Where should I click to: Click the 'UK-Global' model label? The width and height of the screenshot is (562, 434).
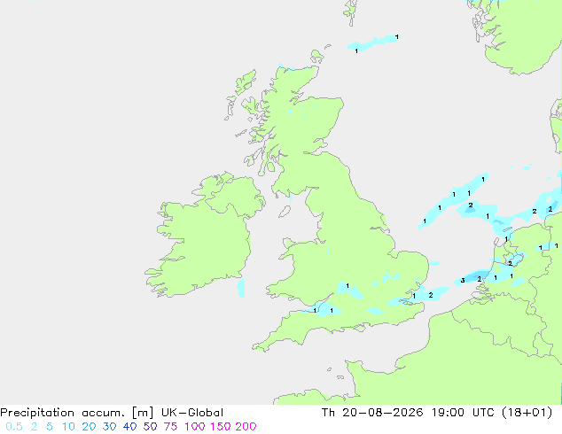click(x=192, y=413)
